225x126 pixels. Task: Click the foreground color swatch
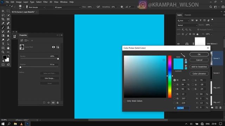[5, 57]
